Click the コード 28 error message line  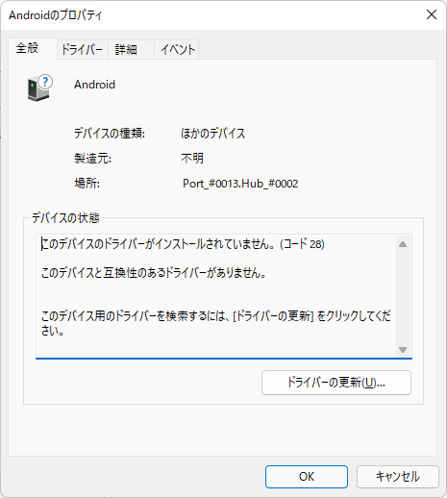point(183,244)
